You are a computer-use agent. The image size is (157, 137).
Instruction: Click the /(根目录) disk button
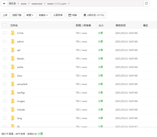click(94, 15)
